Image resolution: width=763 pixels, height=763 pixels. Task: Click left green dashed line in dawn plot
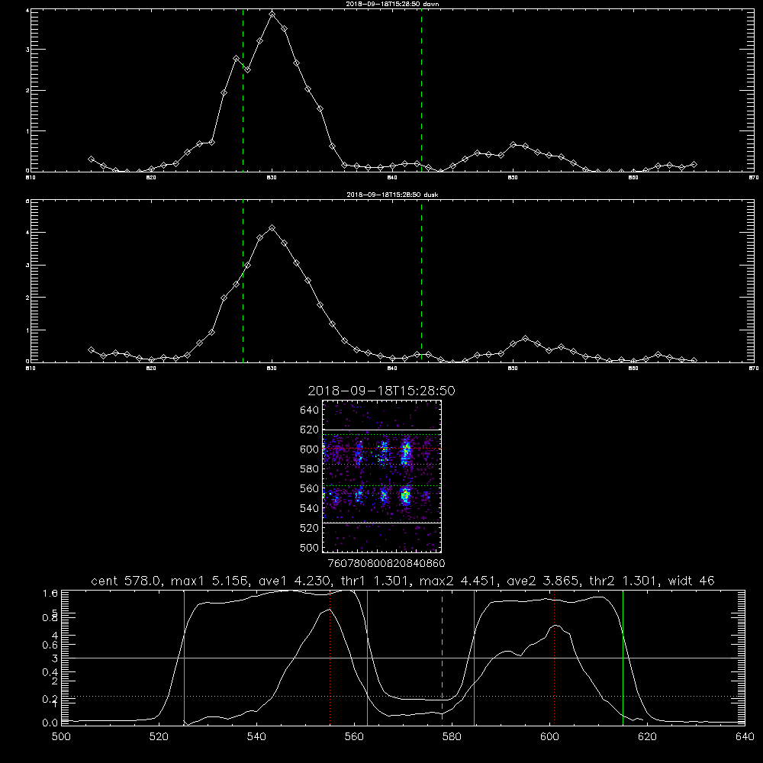click(x=243, y=90)
